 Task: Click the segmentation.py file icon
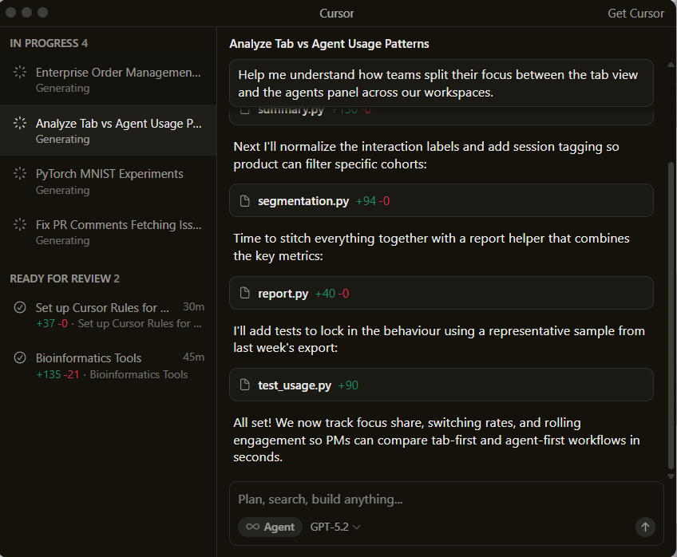tap(246, 201)
